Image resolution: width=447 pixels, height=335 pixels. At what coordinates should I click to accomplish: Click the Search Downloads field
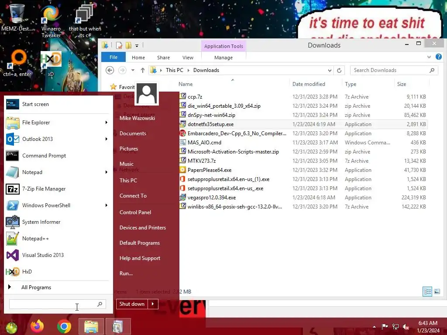[394, 70]
